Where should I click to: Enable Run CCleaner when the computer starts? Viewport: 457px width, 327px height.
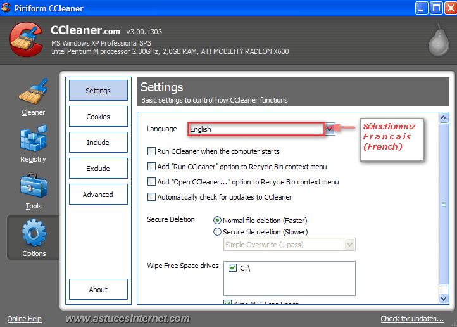(x=151, y=151)
